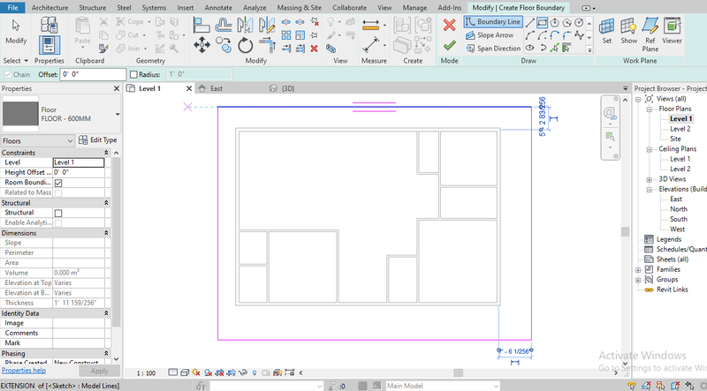Expand the Families tree node
This screenshot has height=391, width=707.
638,270
